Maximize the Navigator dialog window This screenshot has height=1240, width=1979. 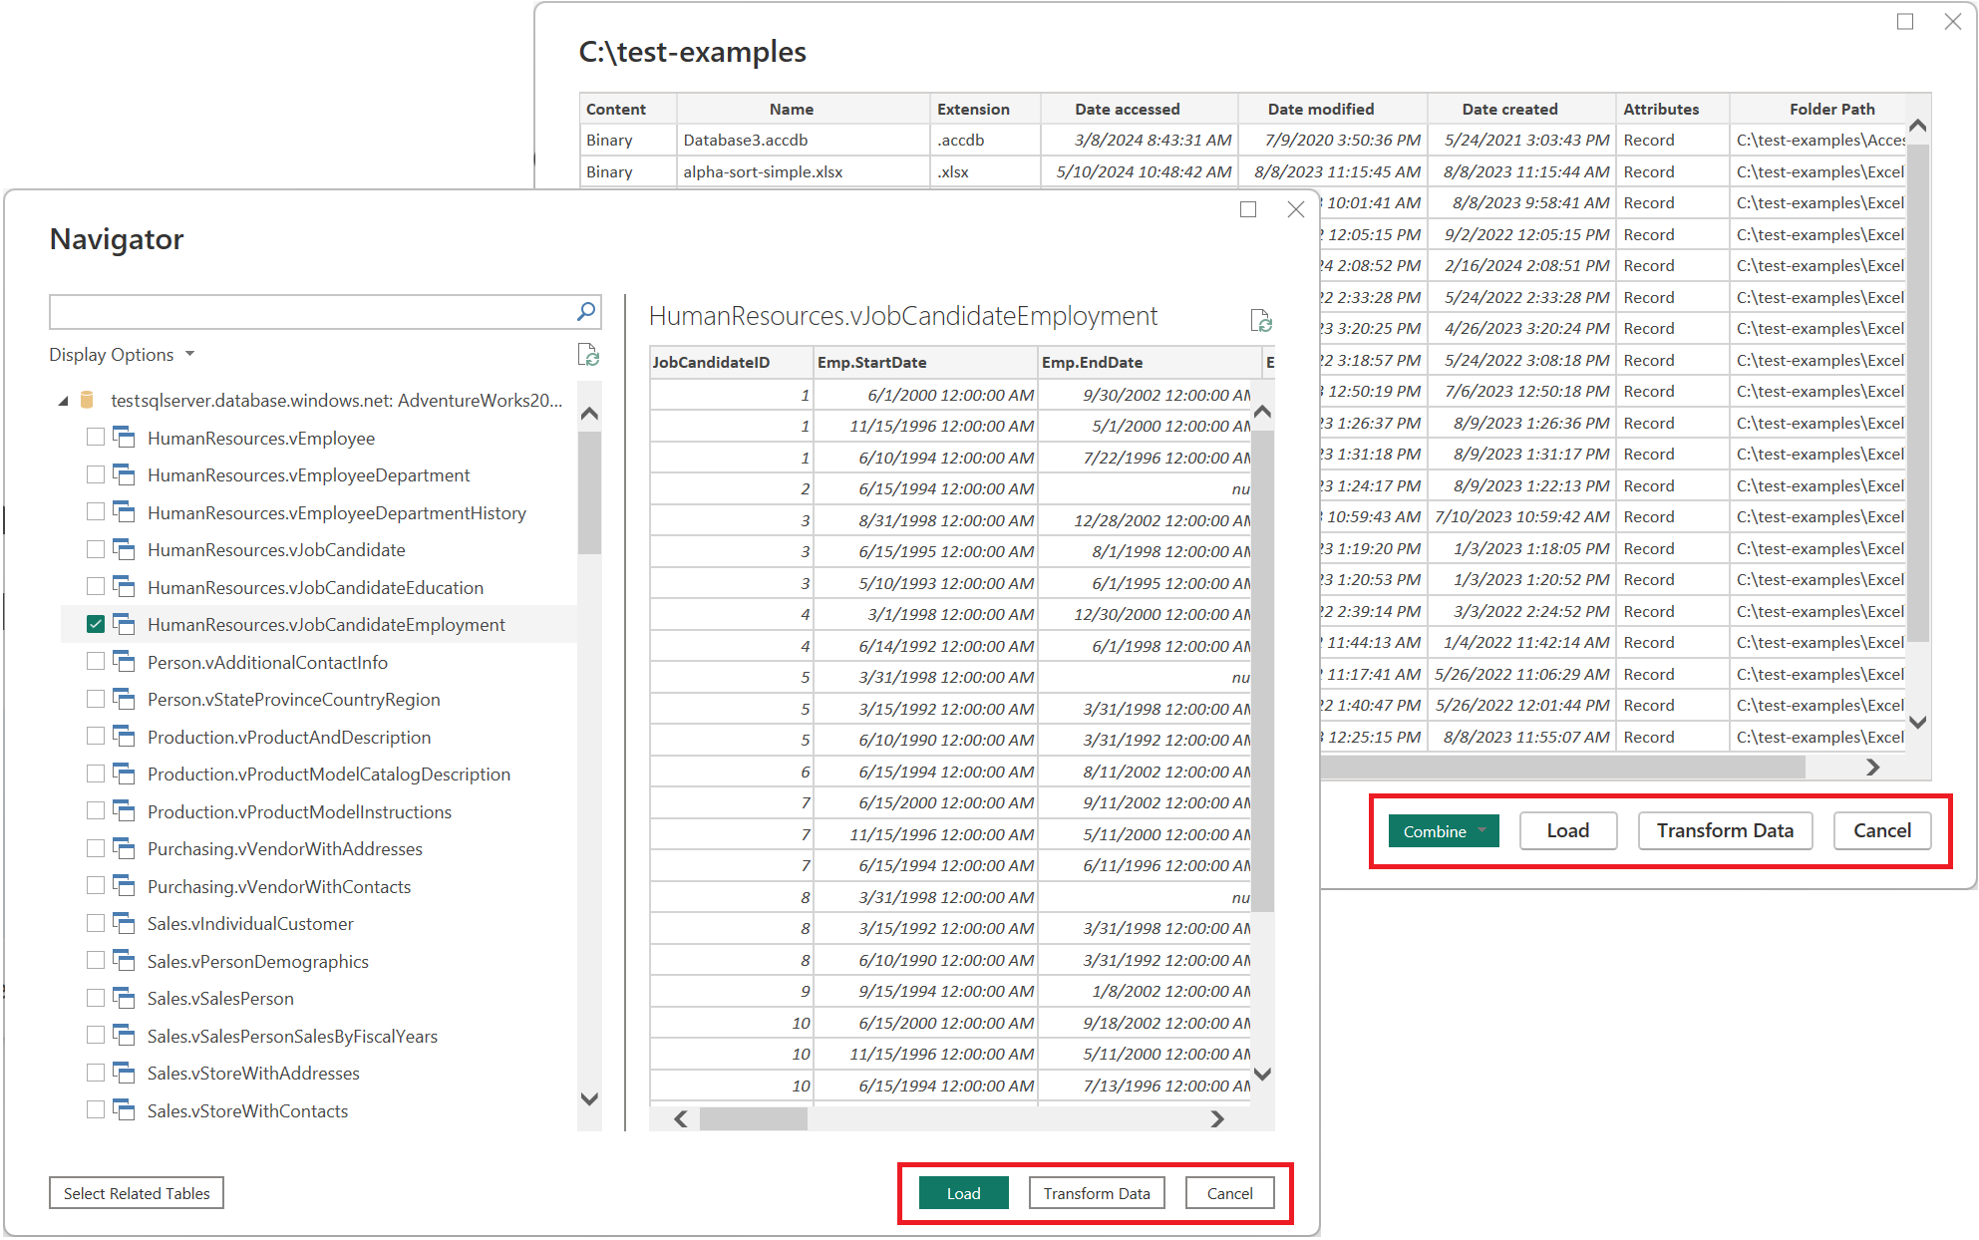tap(1247, 209)
